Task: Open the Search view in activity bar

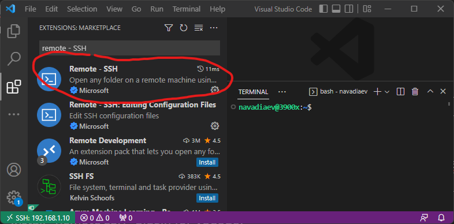Action: (14, 59)
